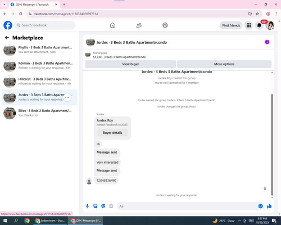Focus the Search Facebook field
281x225 pixels.
tap(45, 25)
